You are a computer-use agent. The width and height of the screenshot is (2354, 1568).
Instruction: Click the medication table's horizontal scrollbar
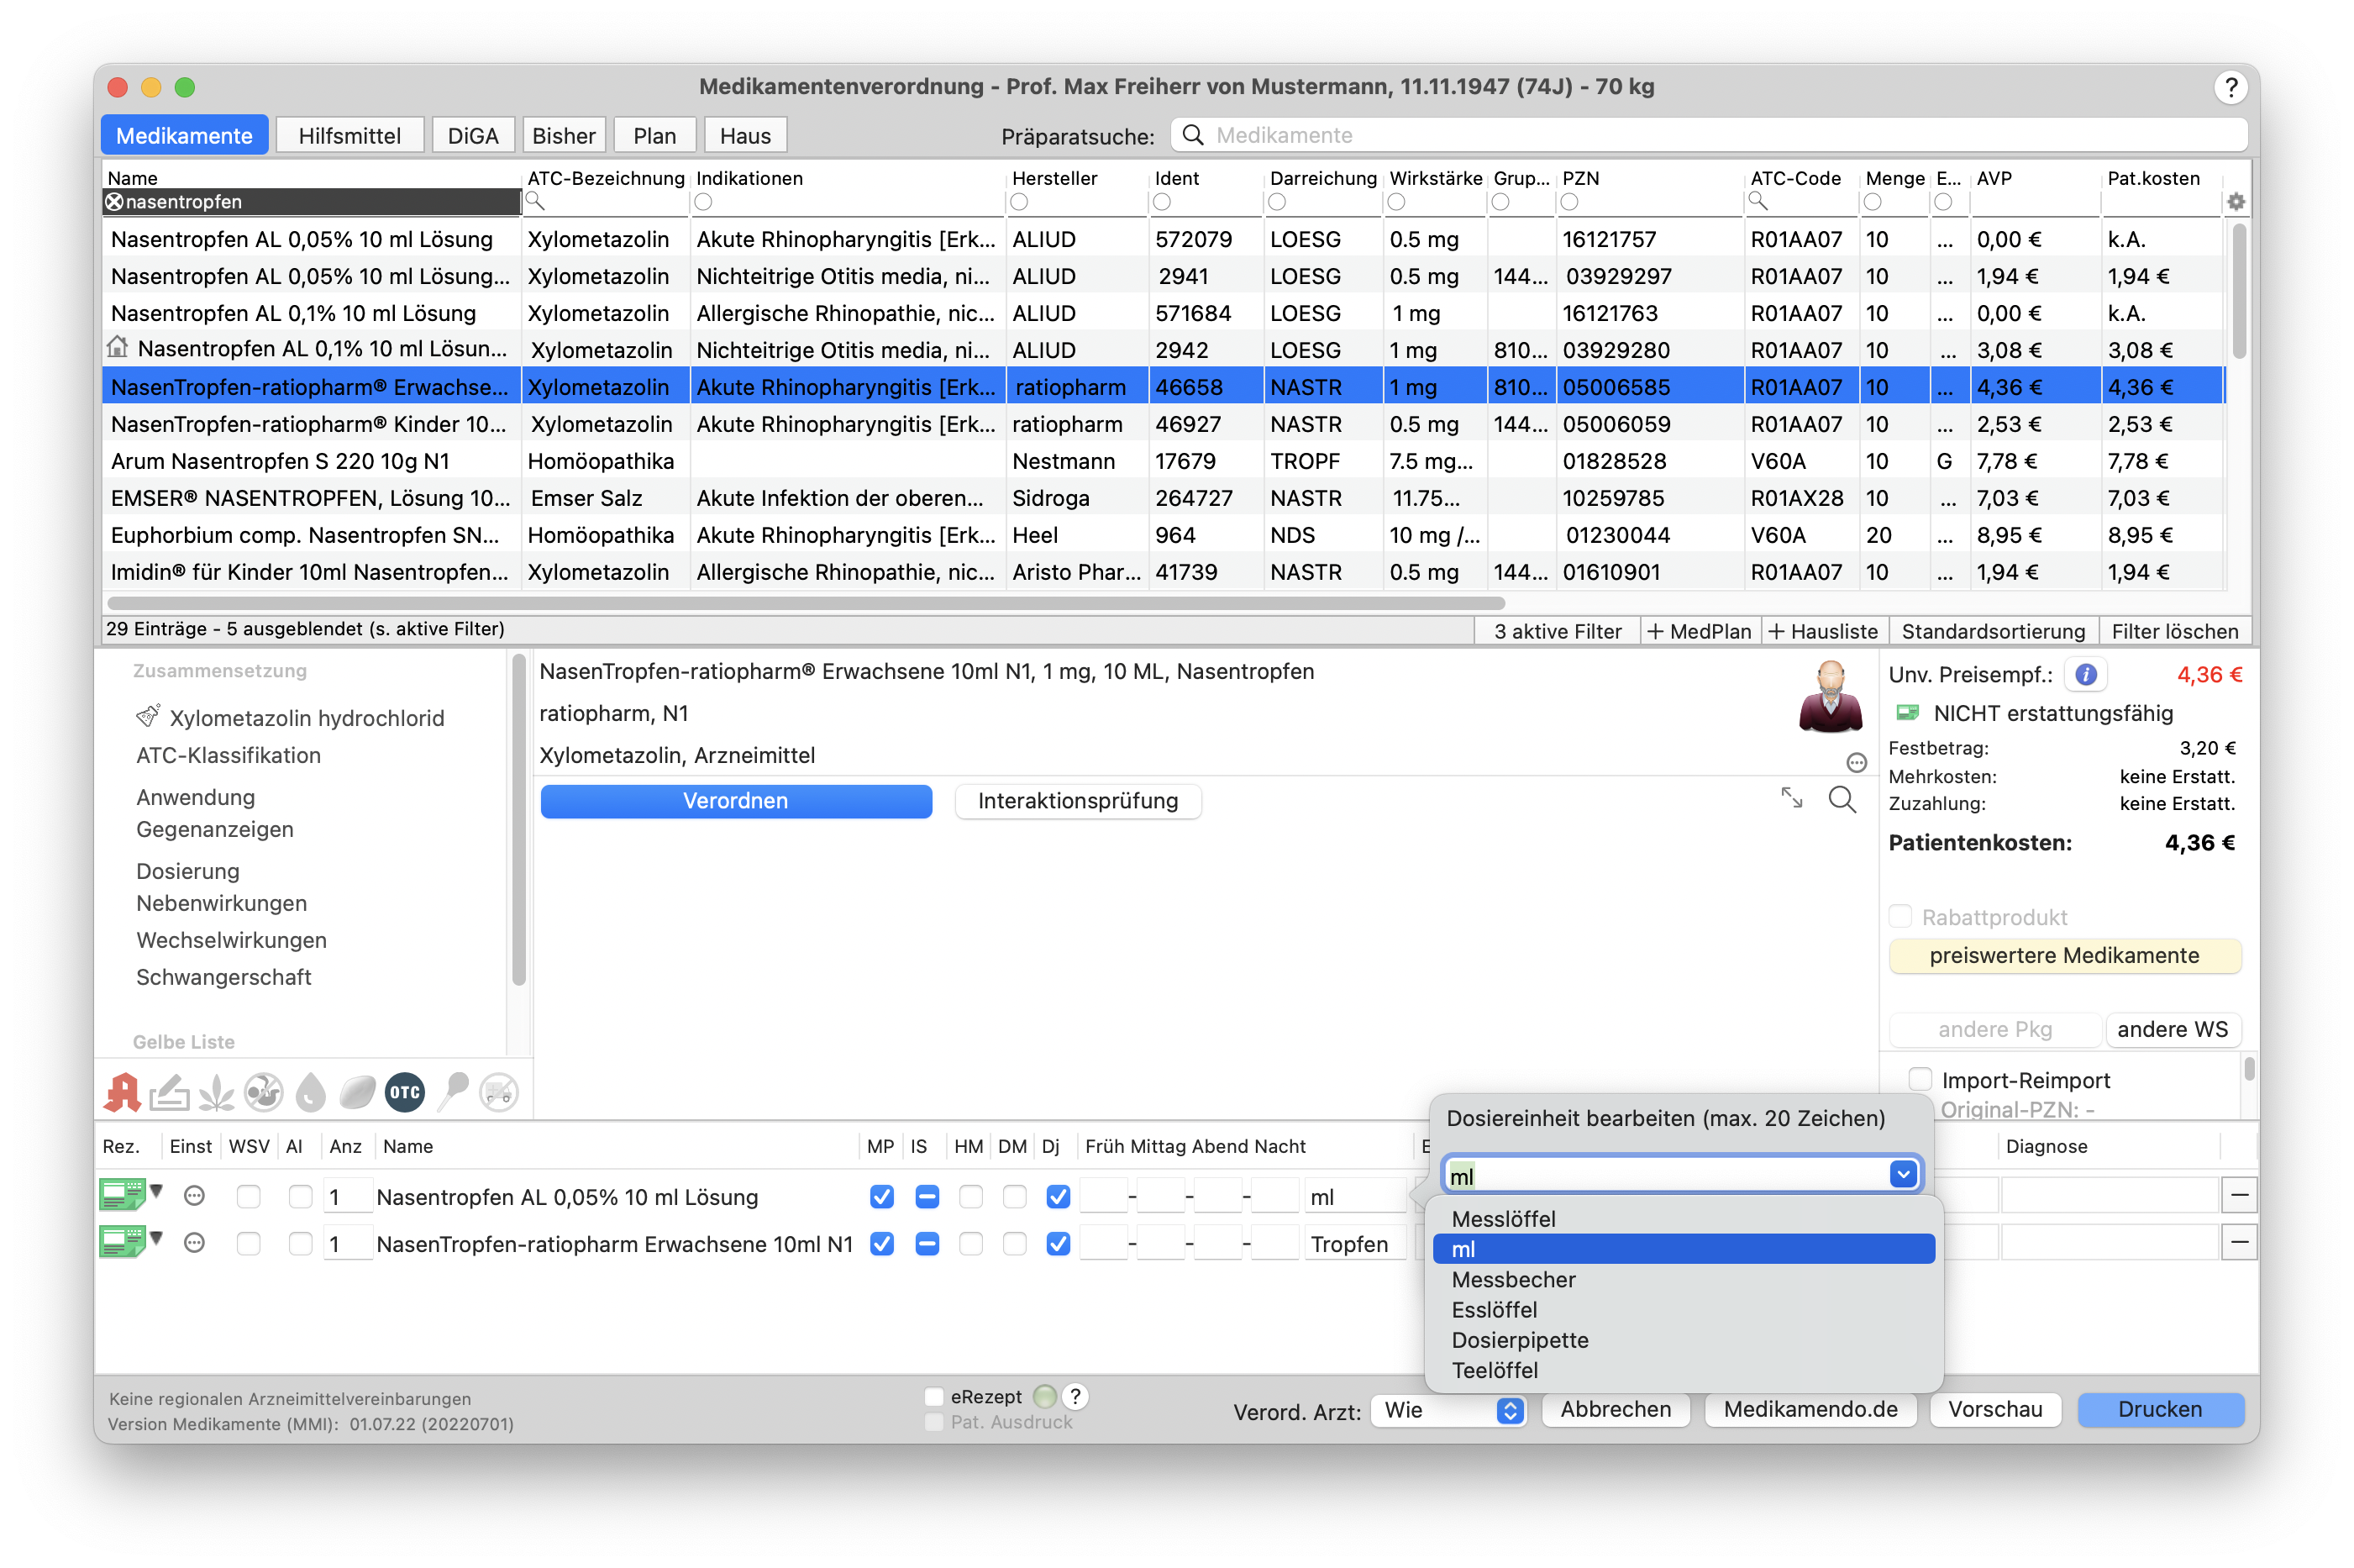point(806,603)
